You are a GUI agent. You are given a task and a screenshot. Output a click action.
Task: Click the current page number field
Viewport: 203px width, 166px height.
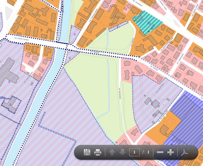coord(134,152)
